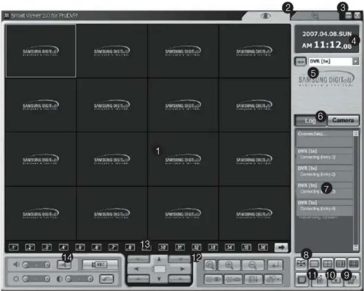Click the PTZ center button
This screenshot has width=364, height=291.
(159, 269)
